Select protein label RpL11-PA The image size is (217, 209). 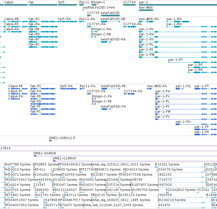(87, 86)
